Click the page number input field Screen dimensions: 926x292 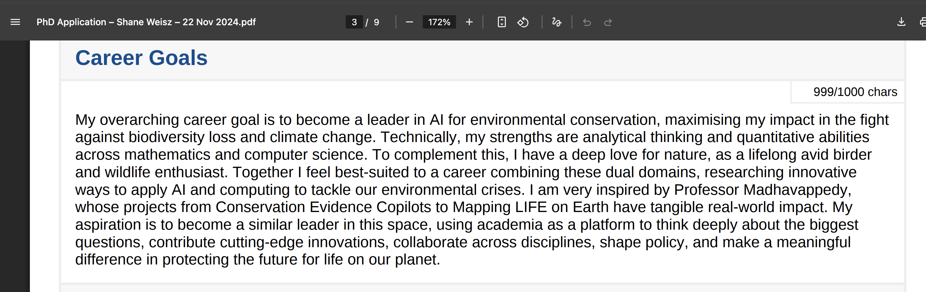click(x=354, y=22)
